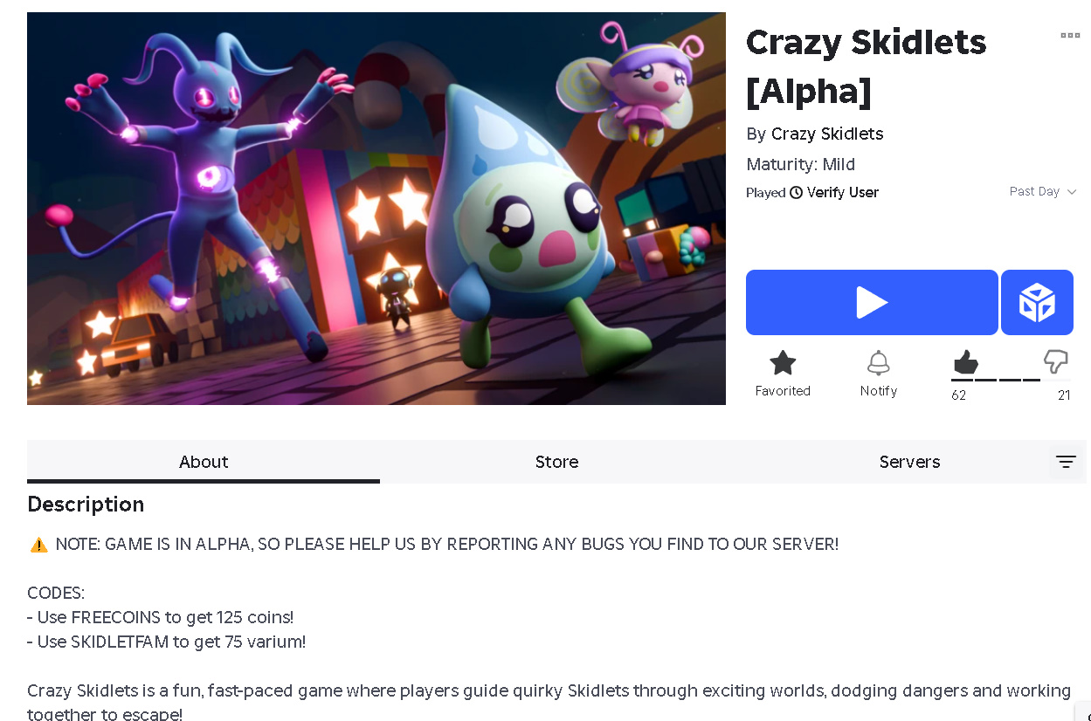Switch to the Store tab

point(556,462)
